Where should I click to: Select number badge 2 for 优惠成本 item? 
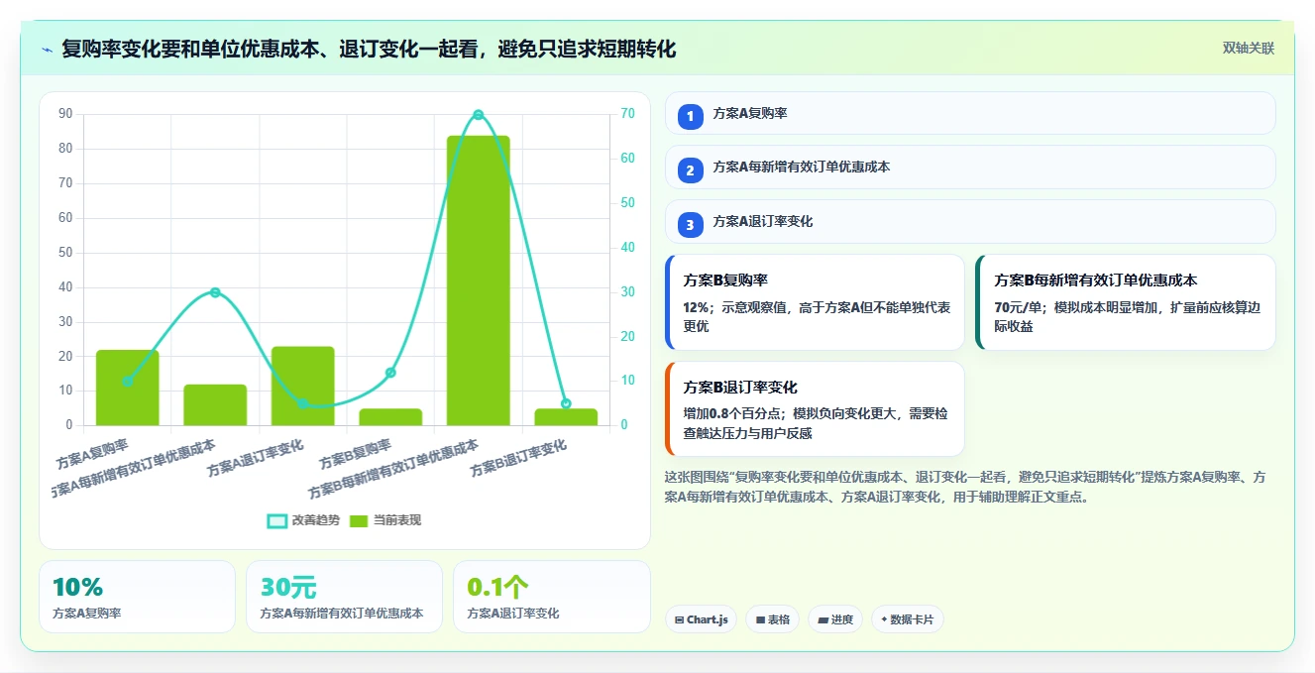(691, 170)
